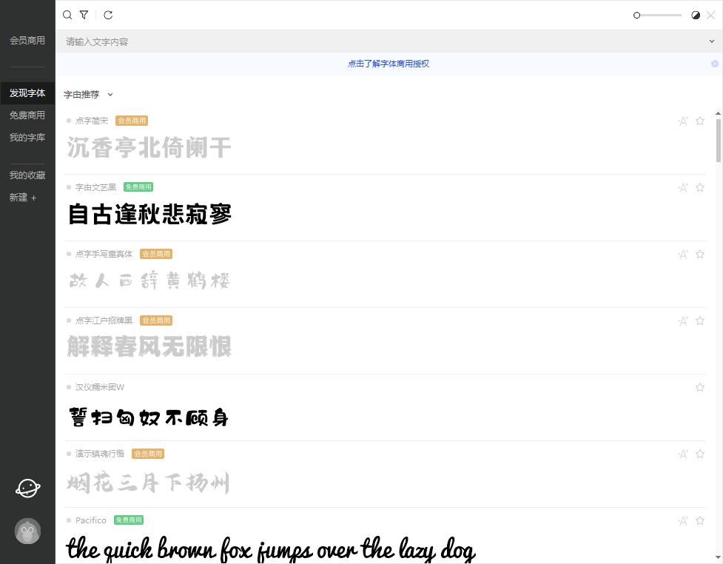Click the planet icon in the sidebar

[x=27, y=488]
